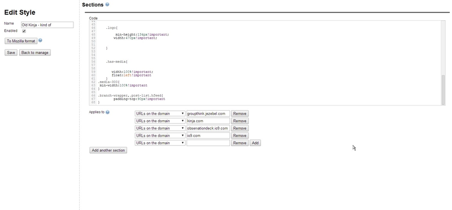Remove the io9.com domain
Viewport: 452px width, 210px height.
coord(240,135)
